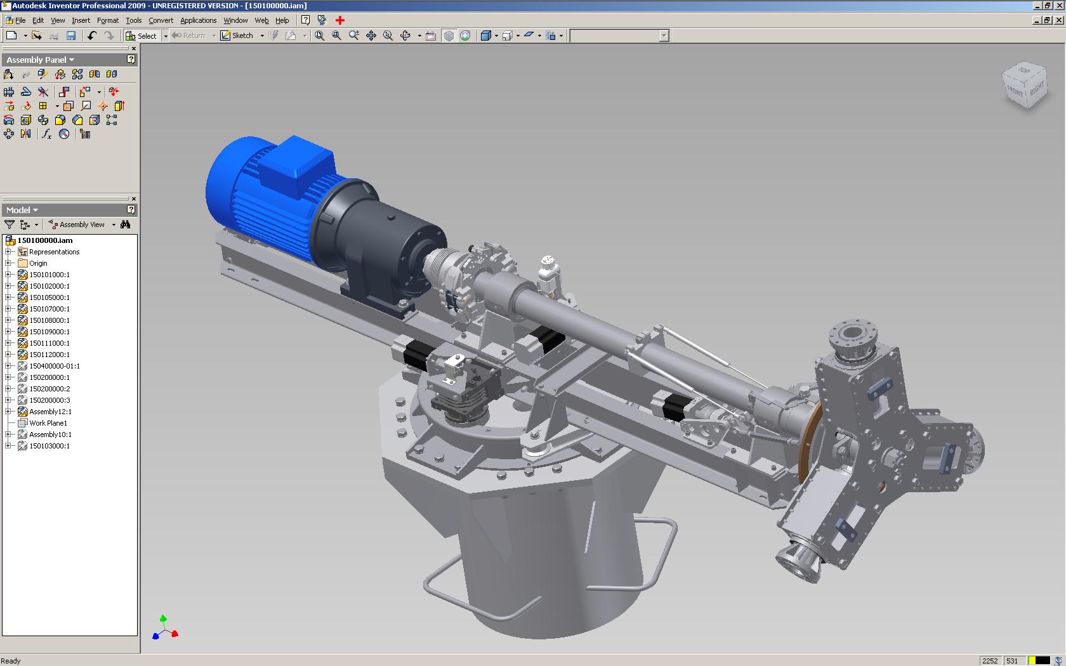Viewport: 1066px width, 666px height.
Task: Open the Select tool dropdown arrow
Action: [x=166, y=36]
